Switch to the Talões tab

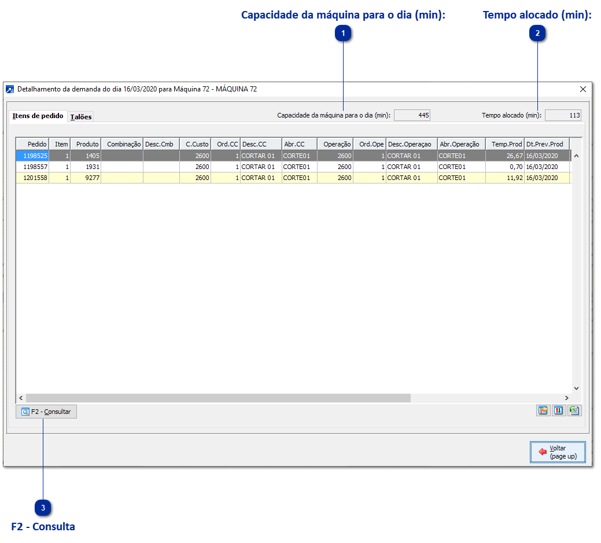click(x=81, y=117)
